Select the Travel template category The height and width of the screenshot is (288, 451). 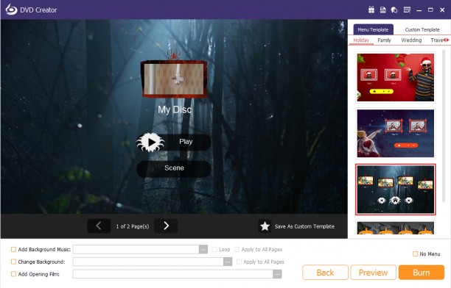436,40
